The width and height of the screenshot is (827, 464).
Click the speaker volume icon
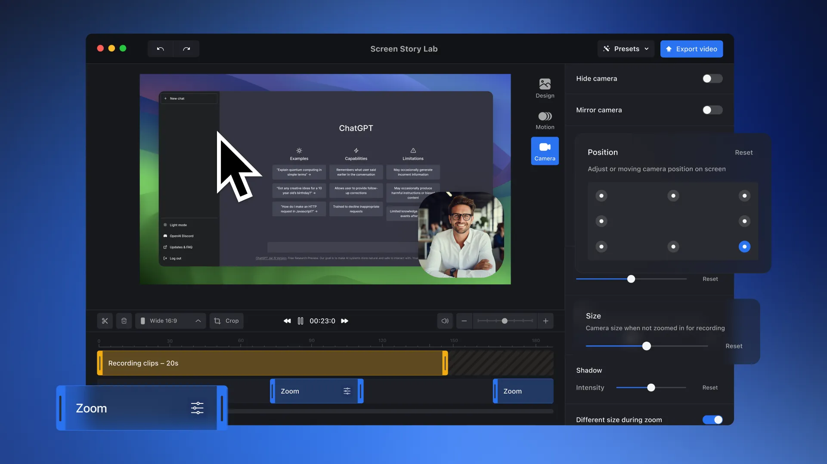coord(445,321)
